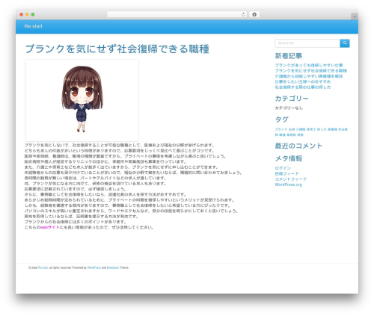Screen dimensions: 374x316
Task: Click the green maximize window button
Action: click(33, 14)
